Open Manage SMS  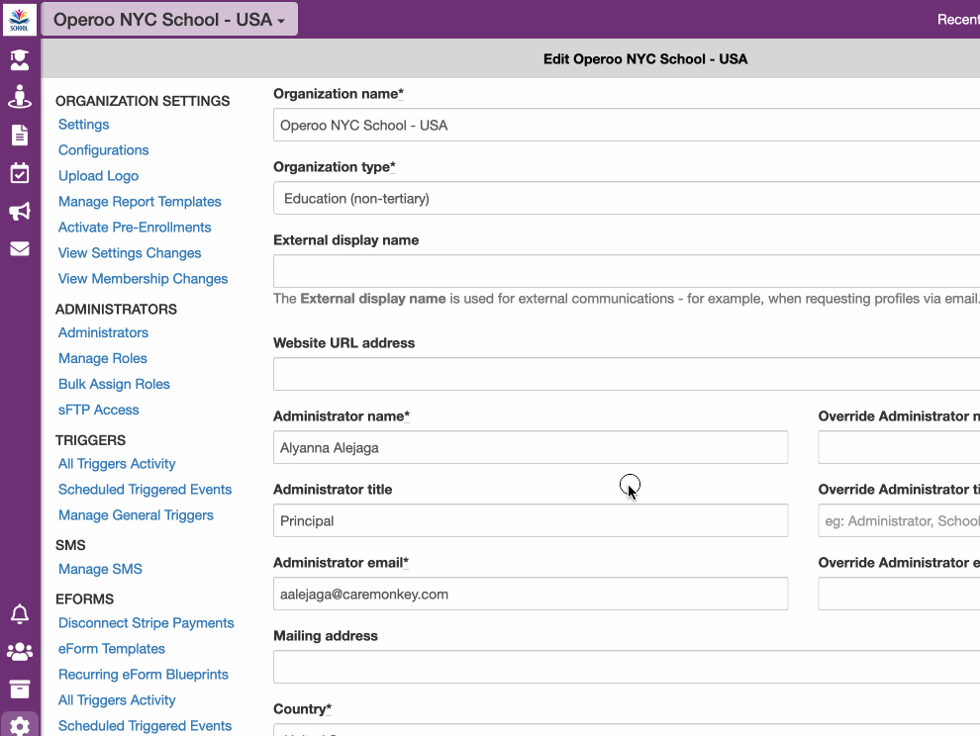101,569
